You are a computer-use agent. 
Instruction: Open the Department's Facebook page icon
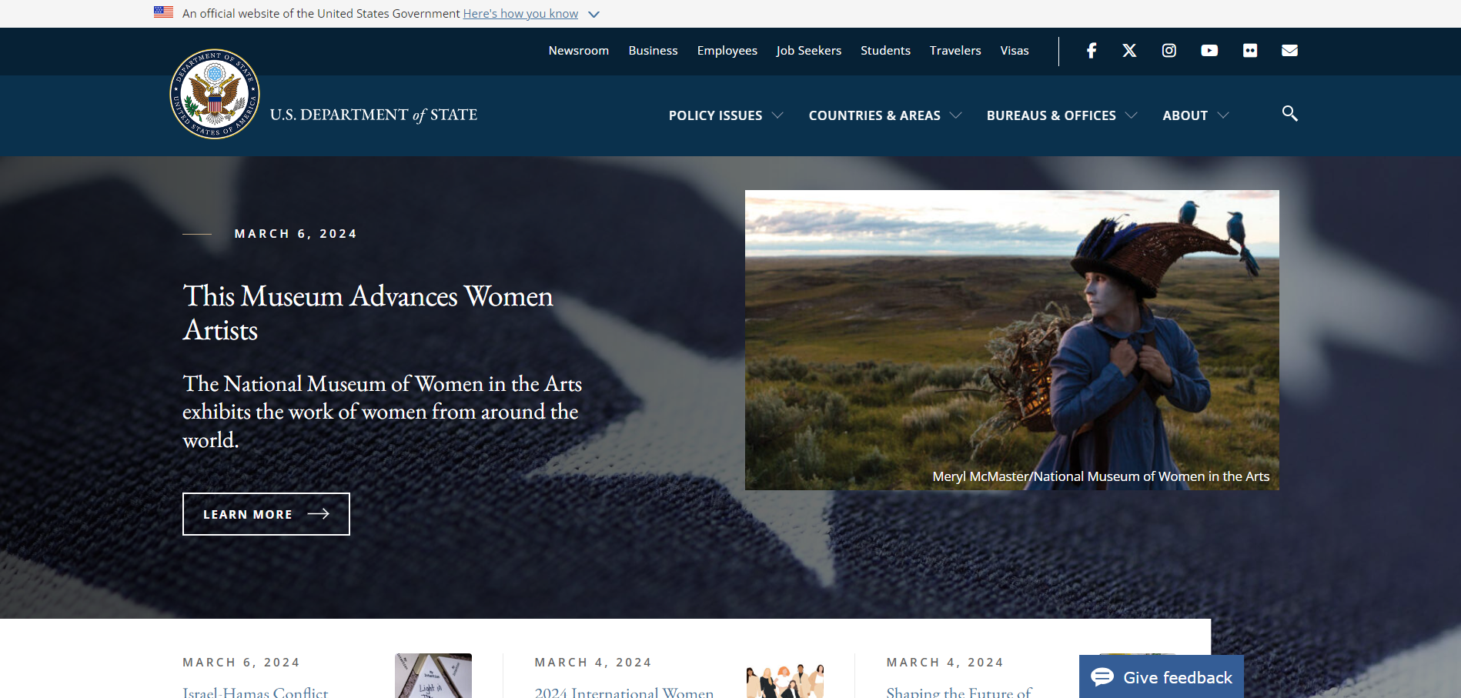pyautogui.click(x=1091, y=50)
